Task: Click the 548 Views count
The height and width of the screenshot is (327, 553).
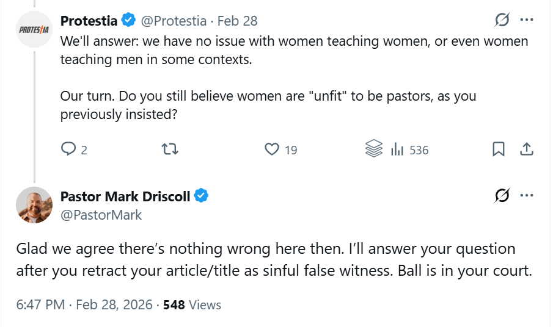Action: (x=192, y=304)
